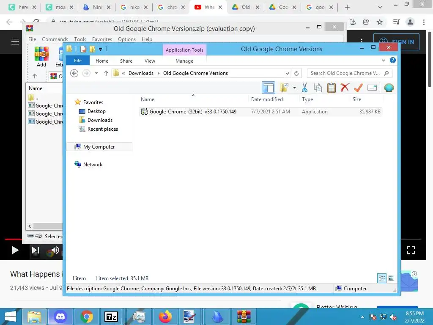Viewport: 433px width, 325px height.
Task: Open the Home ribbon tab
Action: [102, 61]
